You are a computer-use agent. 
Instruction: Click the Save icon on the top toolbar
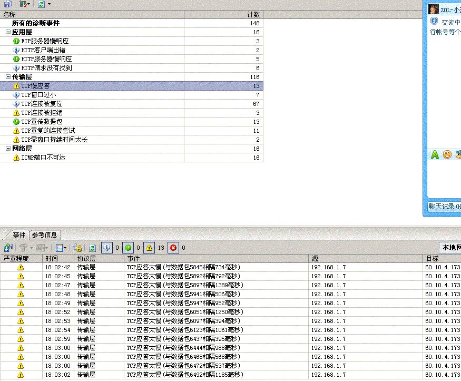pyautogui.click(x=7, y=4)
